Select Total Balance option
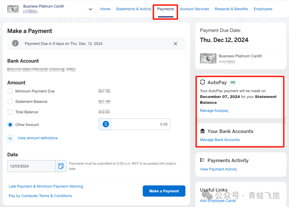The height and width of the screenshot is (207, 289). click(x=10, y=112)
